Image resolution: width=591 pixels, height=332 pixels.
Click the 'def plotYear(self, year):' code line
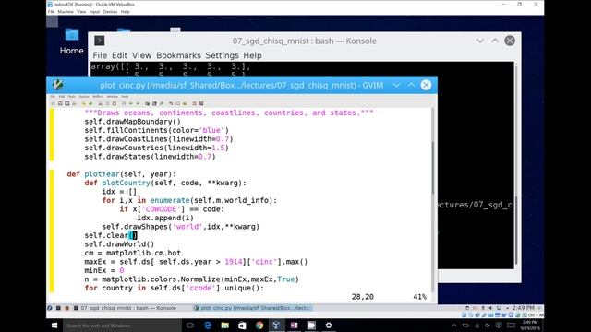pyautogui.click(x=121, y=174)
